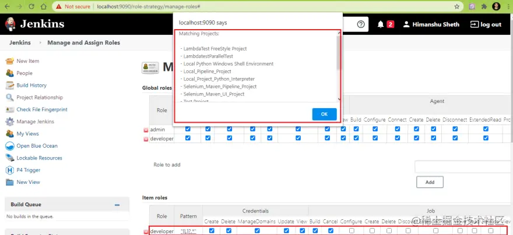Click "Local_Pipeline_Project" in dialog list
This screenshot has height=235, width=513.
(207, 71)
